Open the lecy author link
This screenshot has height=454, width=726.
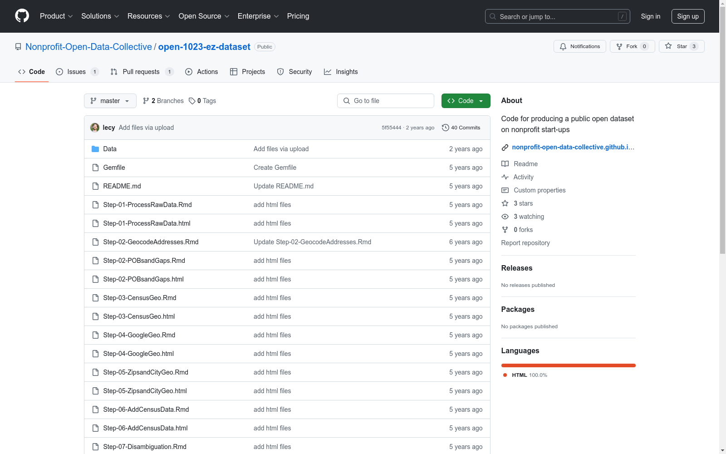click(x=109, y=128)
